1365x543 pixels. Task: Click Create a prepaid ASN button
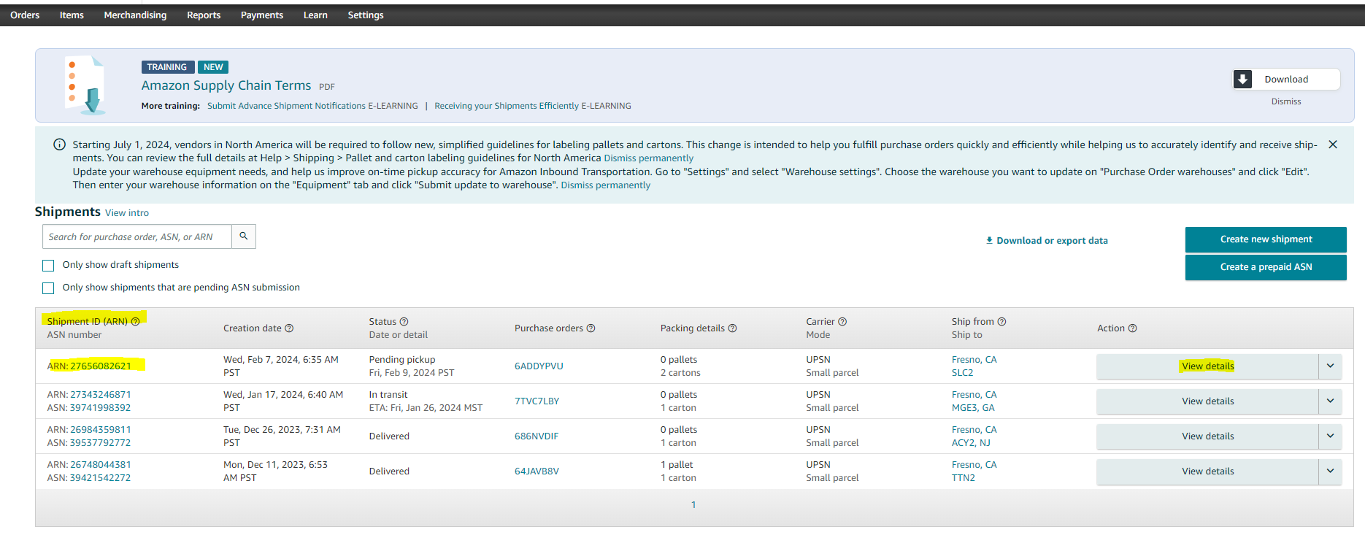[x=1266, y=267]
